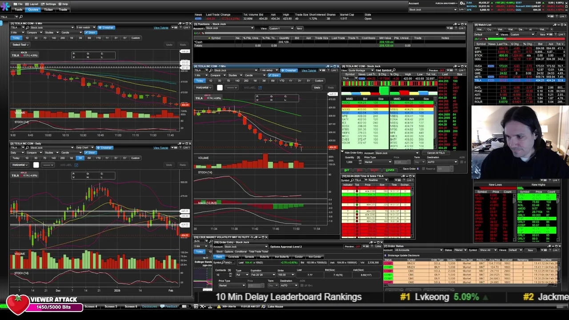569x320 pixels.
Task: Pick white color swatch in Daily chart
Action: [36, 165]
